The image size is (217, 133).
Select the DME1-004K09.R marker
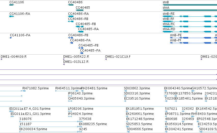point(1,59)
